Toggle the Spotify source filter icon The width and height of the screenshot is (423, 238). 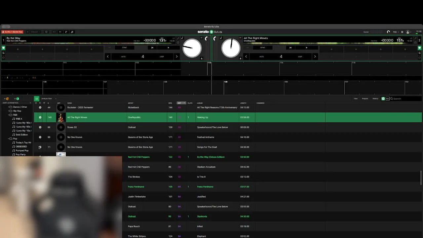coord(383,99)
